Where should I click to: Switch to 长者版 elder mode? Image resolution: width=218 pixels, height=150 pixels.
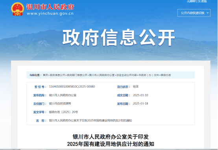[x=203, y=1]
